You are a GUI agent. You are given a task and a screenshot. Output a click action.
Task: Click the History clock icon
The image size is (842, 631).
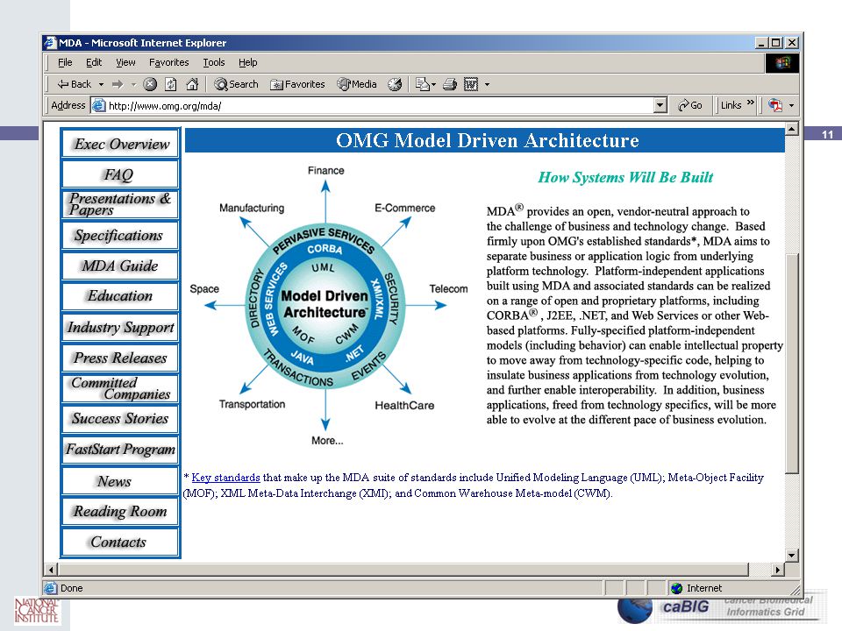click(395, 84)
